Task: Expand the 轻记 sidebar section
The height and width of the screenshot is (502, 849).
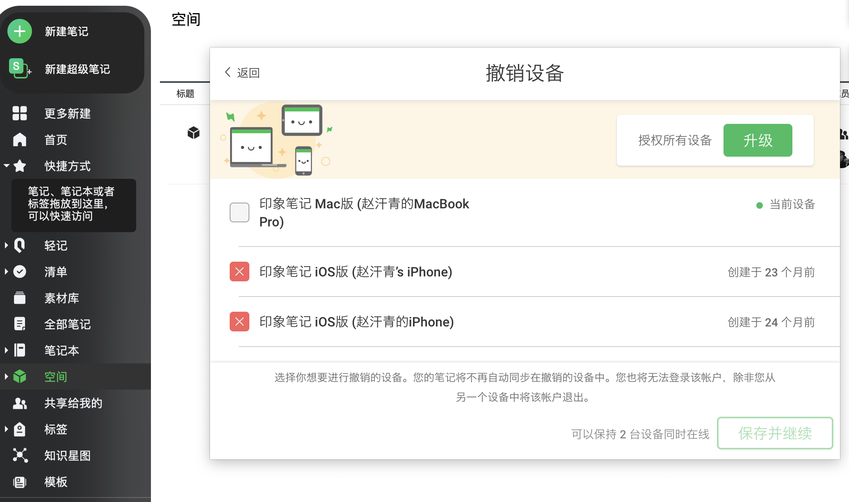Action: click(x=7, y=245)
